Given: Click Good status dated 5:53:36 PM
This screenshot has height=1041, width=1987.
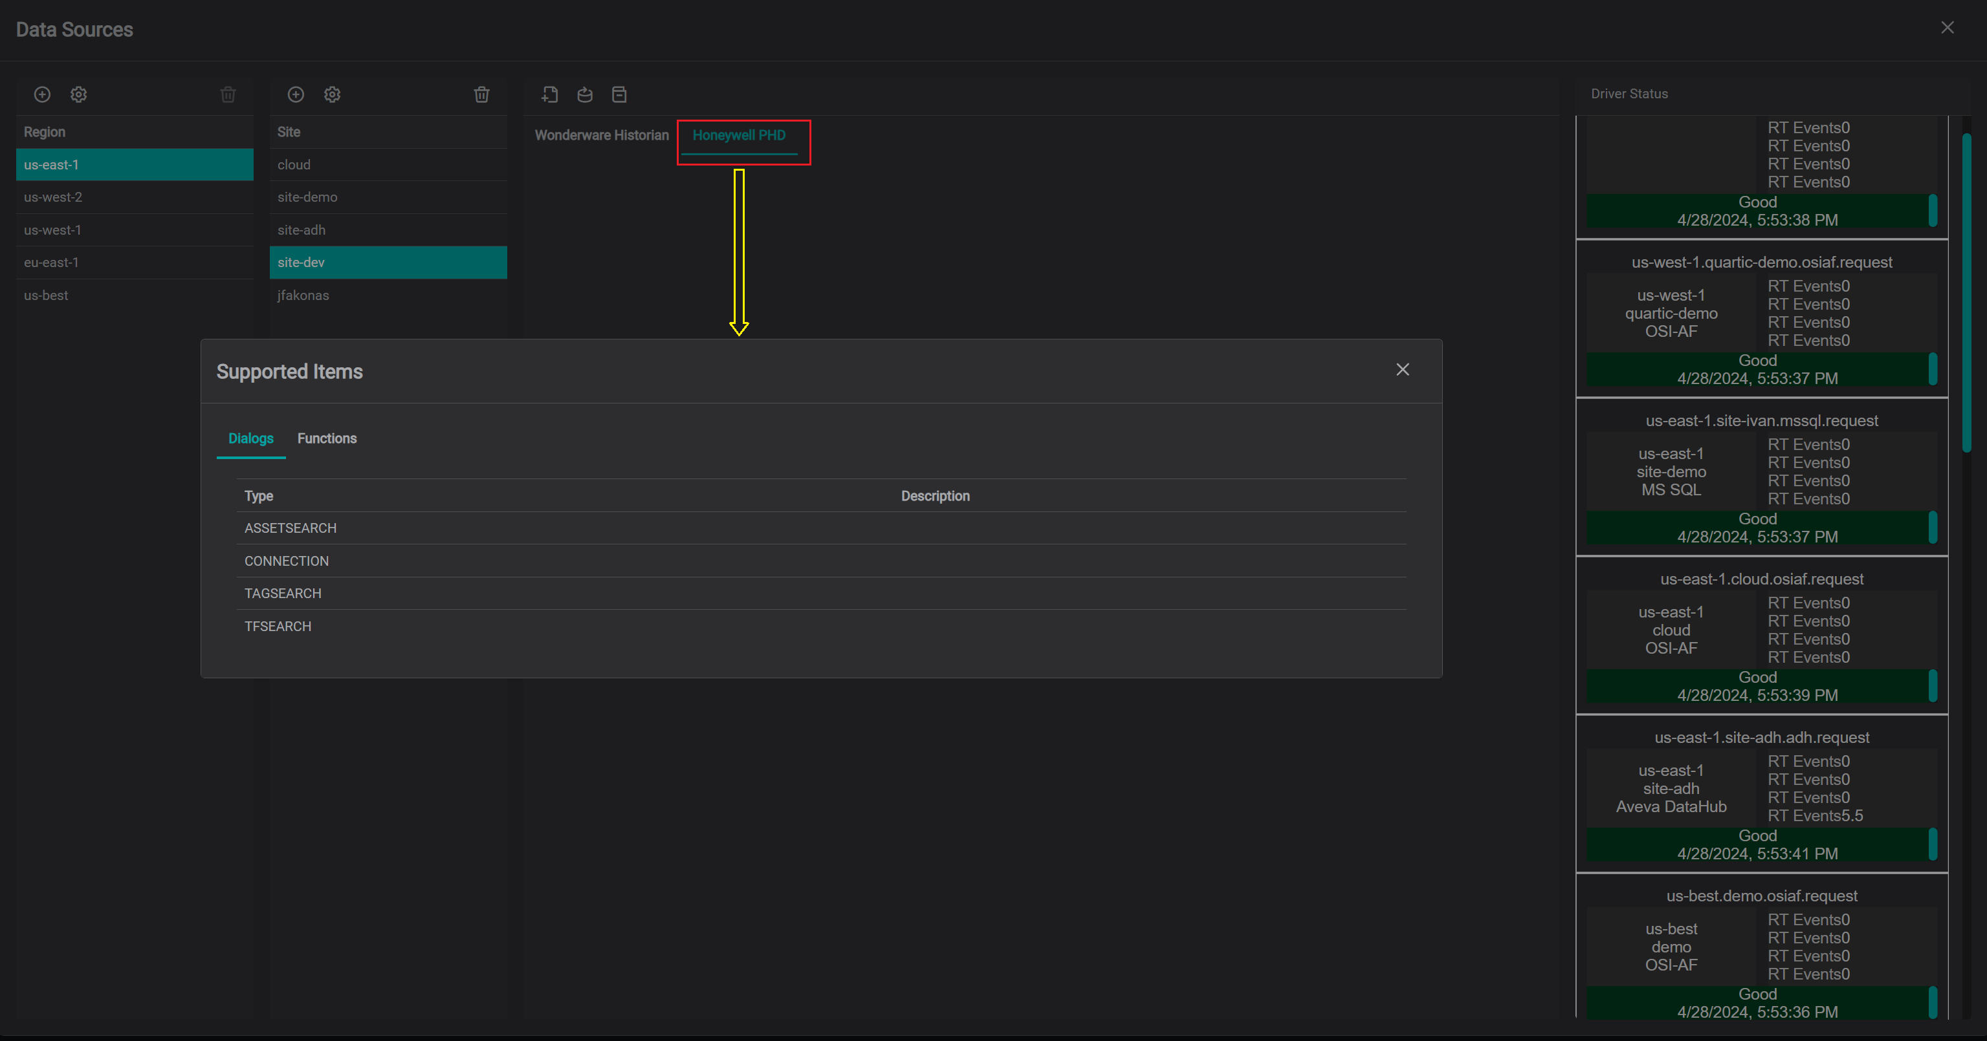Looking at the screenshot, I should 1757,1002.
